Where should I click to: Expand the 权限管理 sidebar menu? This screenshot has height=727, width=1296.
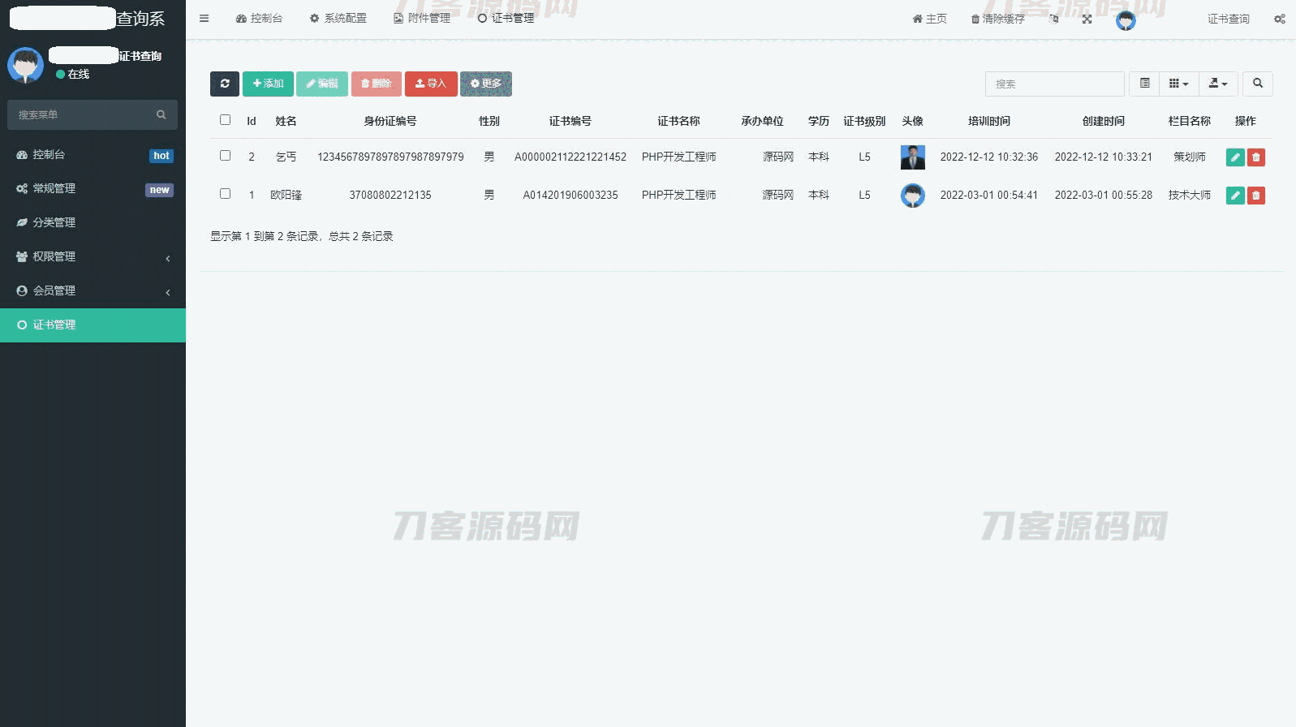click(93, 257)
